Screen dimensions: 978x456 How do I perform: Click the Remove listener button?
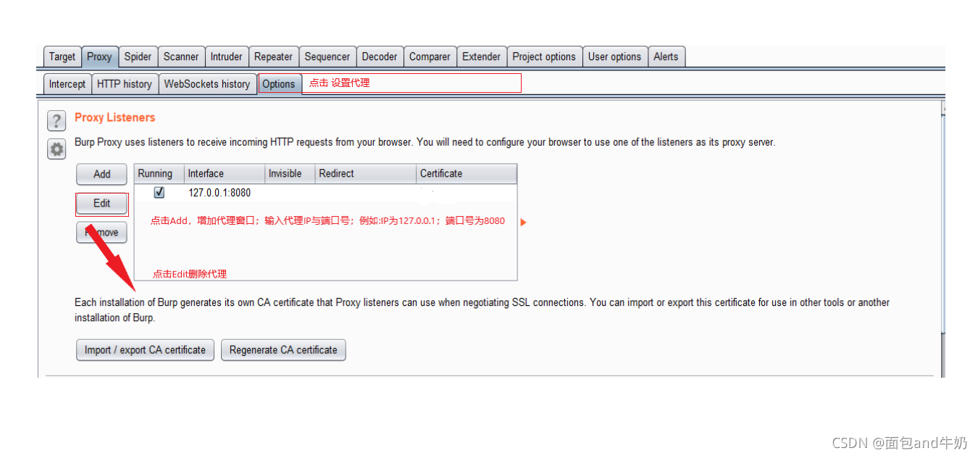click(x=102, y=233)
